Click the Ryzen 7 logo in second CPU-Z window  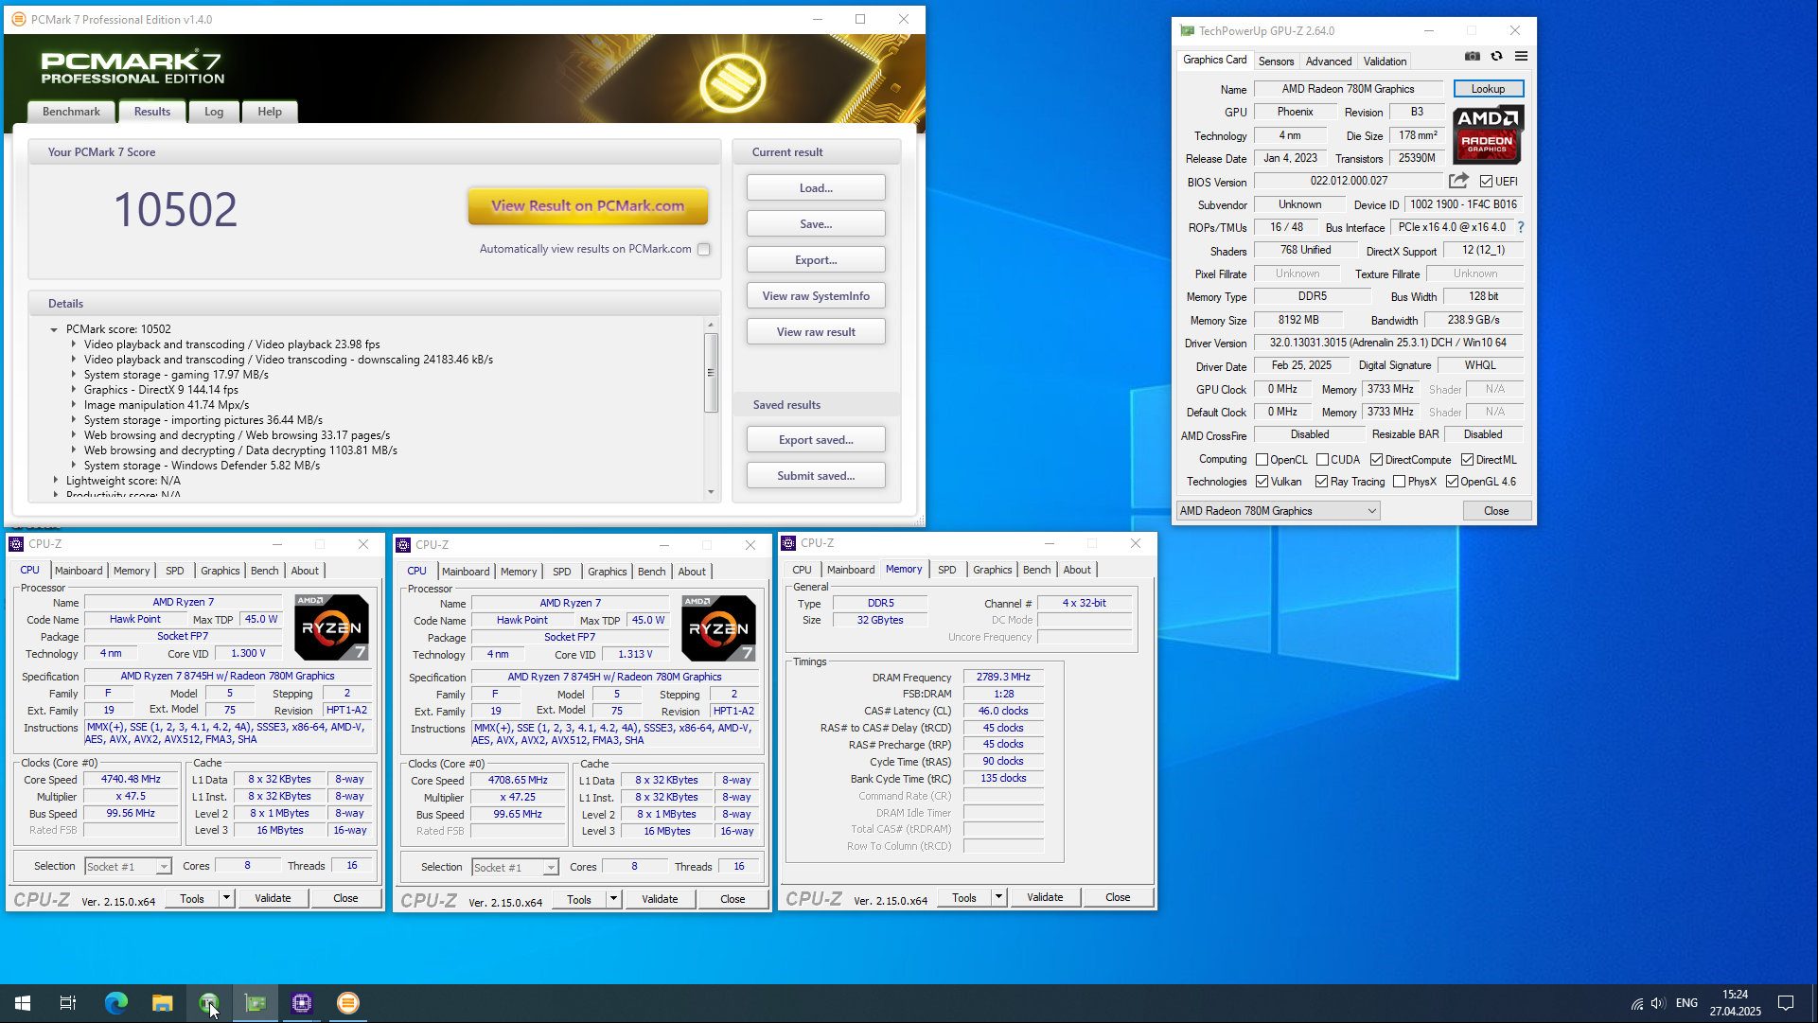(x=718, y=628)
